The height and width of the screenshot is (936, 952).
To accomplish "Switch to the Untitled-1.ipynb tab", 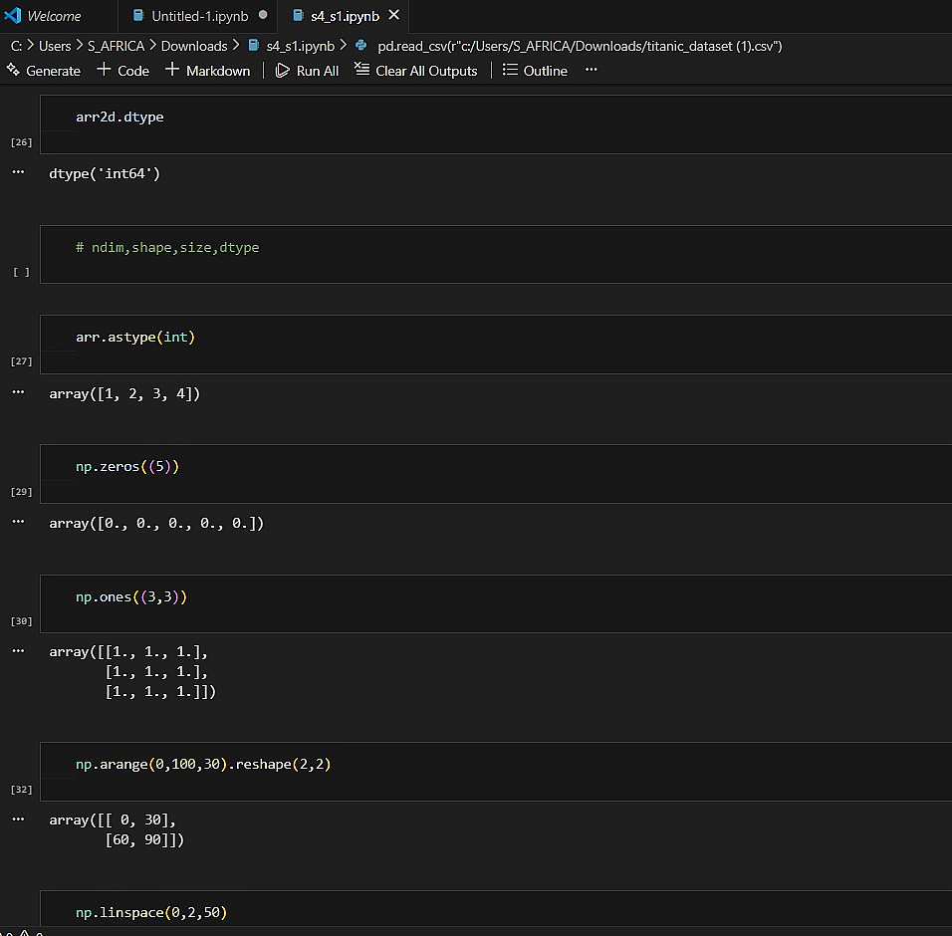I will pos(199,16).
